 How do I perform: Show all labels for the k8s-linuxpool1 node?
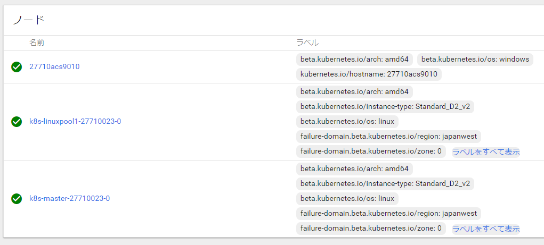coord(485,152)
